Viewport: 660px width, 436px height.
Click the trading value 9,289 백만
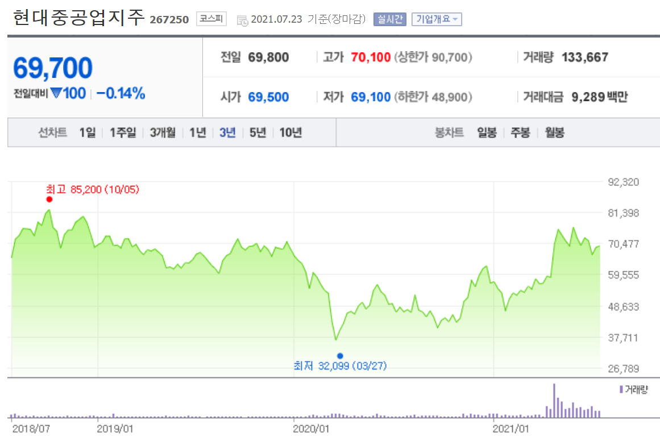click(599, 97)
